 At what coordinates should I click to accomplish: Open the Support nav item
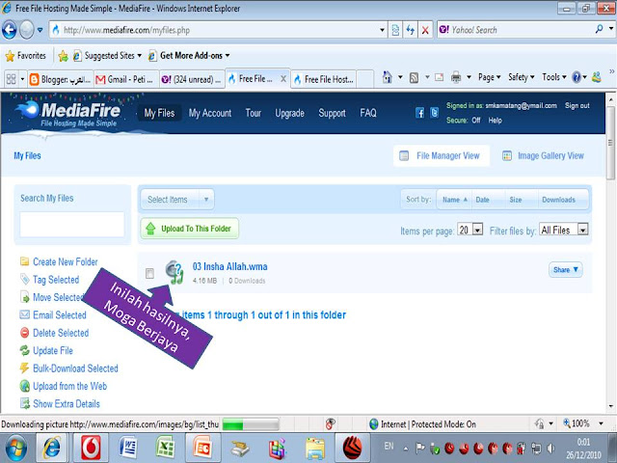[332, 114]
